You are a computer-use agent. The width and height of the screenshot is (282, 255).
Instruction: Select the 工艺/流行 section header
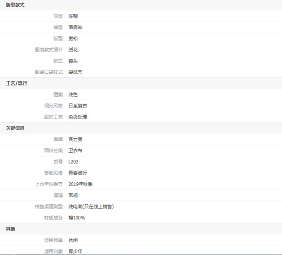tap(17, 84)
